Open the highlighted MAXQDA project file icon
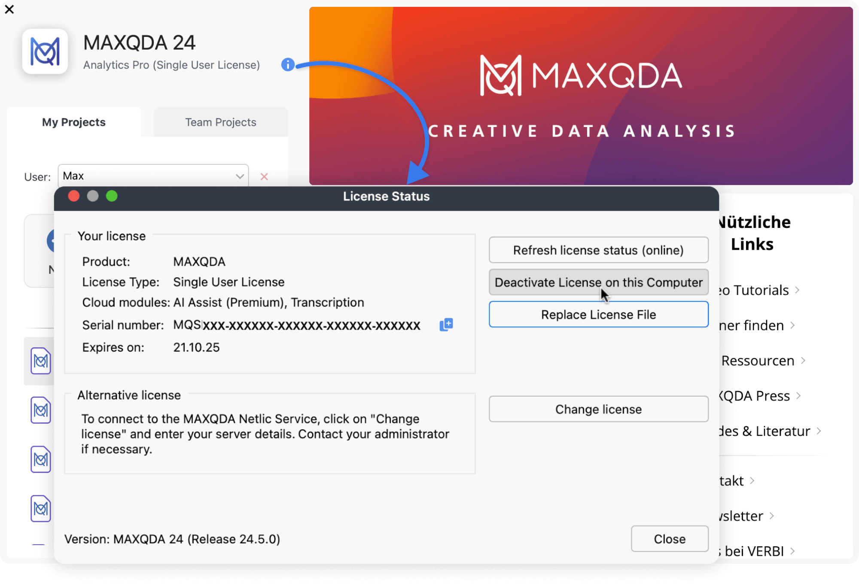 coord(40,361)
